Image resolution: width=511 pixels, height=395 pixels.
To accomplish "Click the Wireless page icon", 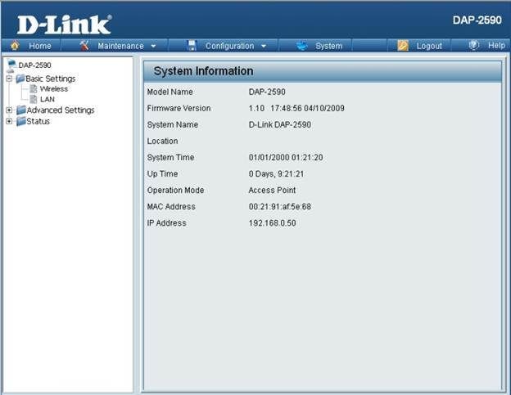I will (x=34, y=88).
